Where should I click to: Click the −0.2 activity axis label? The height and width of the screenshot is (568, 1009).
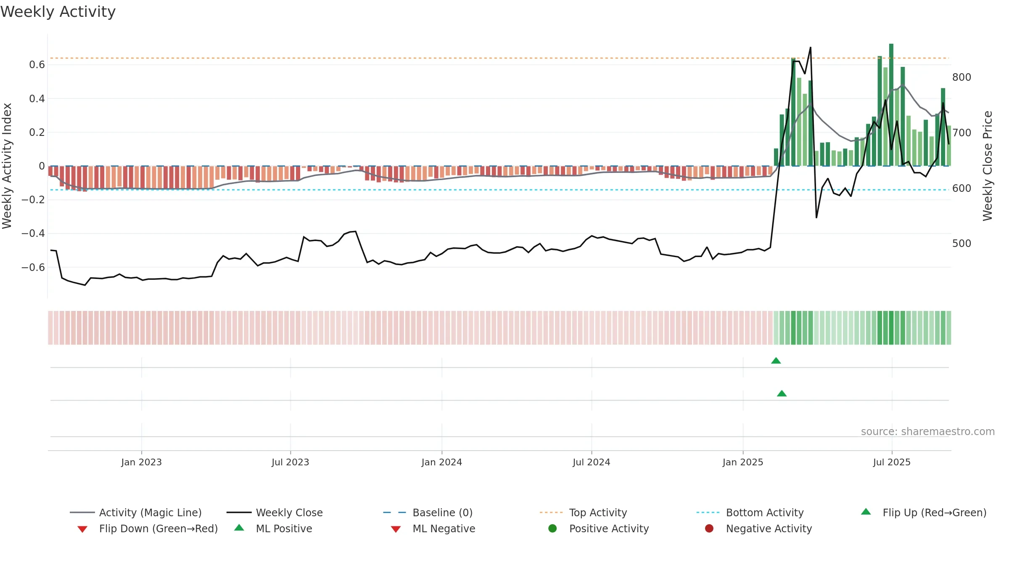click(33, 200)
